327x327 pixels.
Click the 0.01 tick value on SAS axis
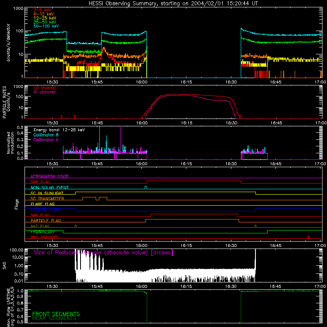click(18, 281)
